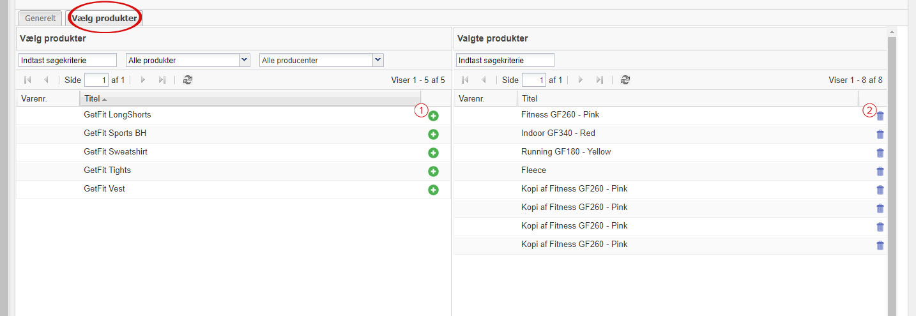Go to last page in Valgte produkter pager
This screenshot has width=916, height=316.
tap(600, 80)
